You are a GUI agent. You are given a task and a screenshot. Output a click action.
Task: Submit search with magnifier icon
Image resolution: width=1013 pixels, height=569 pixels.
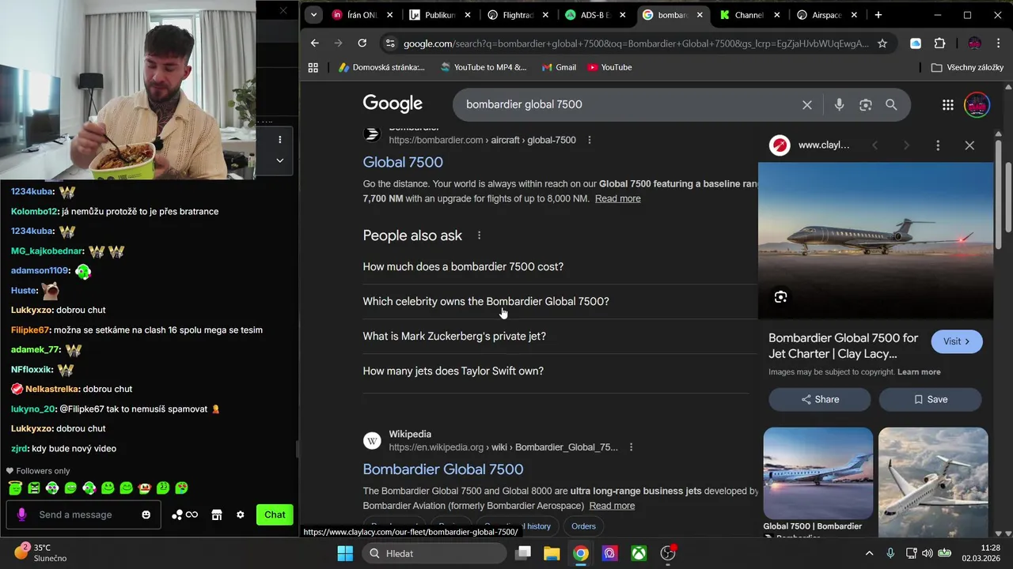pos(891,104)
